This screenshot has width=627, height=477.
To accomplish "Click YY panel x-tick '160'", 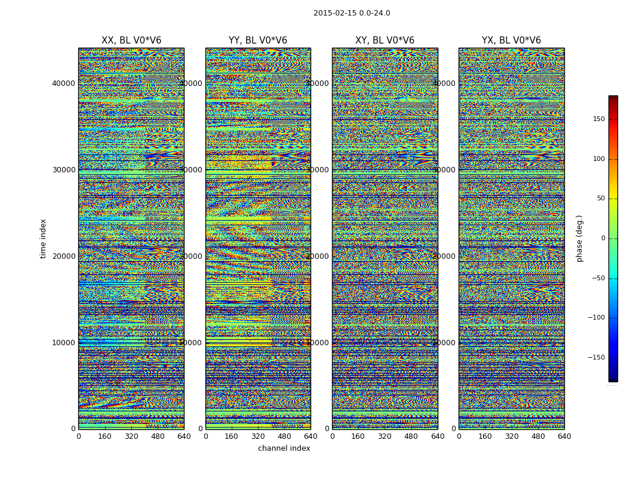I will 232,436.
